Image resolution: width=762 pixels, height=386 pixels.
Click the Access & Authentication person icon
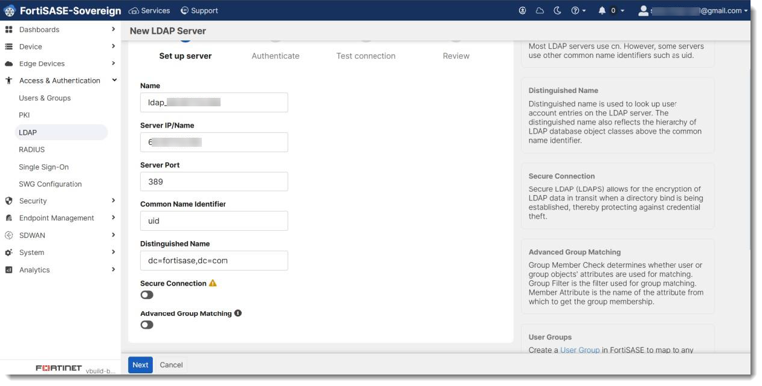click(9, 80)
